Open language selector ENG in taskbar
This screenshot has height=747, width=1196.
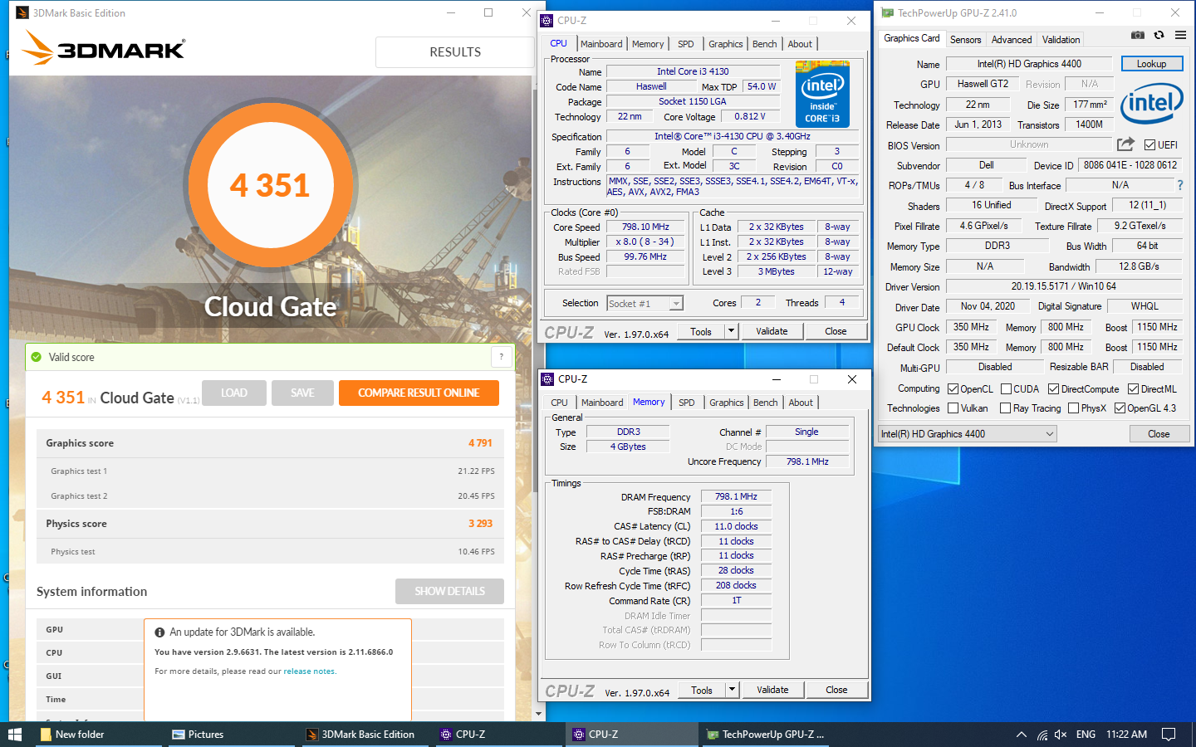tap(1086, 735)
